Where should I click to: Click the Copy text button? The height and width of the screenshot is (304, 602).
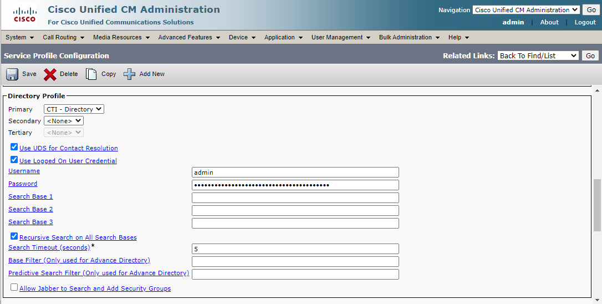[x=109, y=74]
